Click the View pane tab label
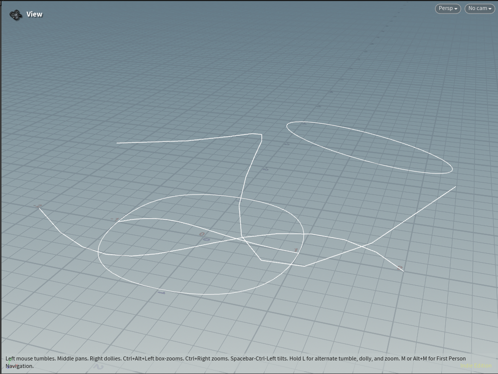This screenshot has height=374, width=498. (34, 14)
